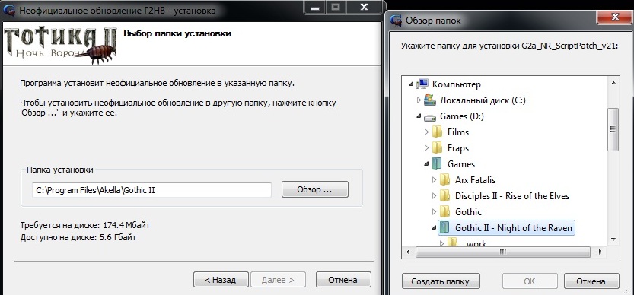Click the folder tree scroll down arrow
This screenshot has width=634, height=295.
click(613, 239)
